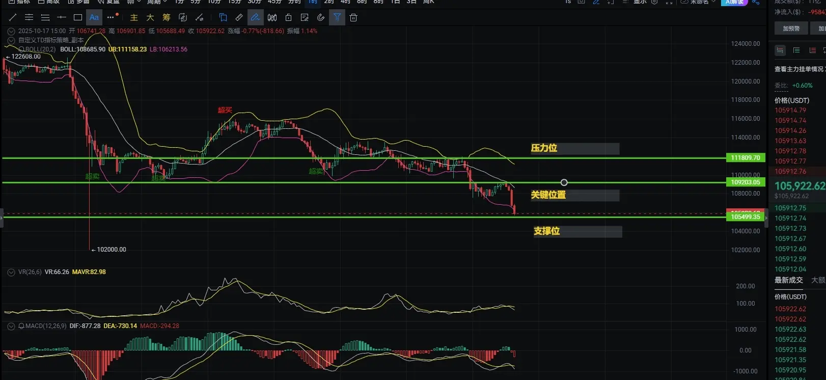Click the DEA:-730.14 value

120,326
